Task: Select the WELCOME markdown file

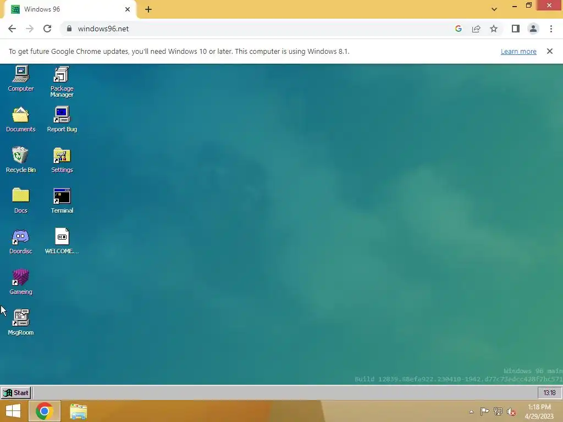Action: coord(62,242)
